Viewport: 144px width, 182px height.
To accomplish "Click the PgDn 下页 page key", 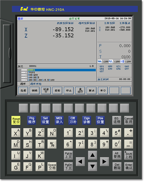I will [68, 167].
